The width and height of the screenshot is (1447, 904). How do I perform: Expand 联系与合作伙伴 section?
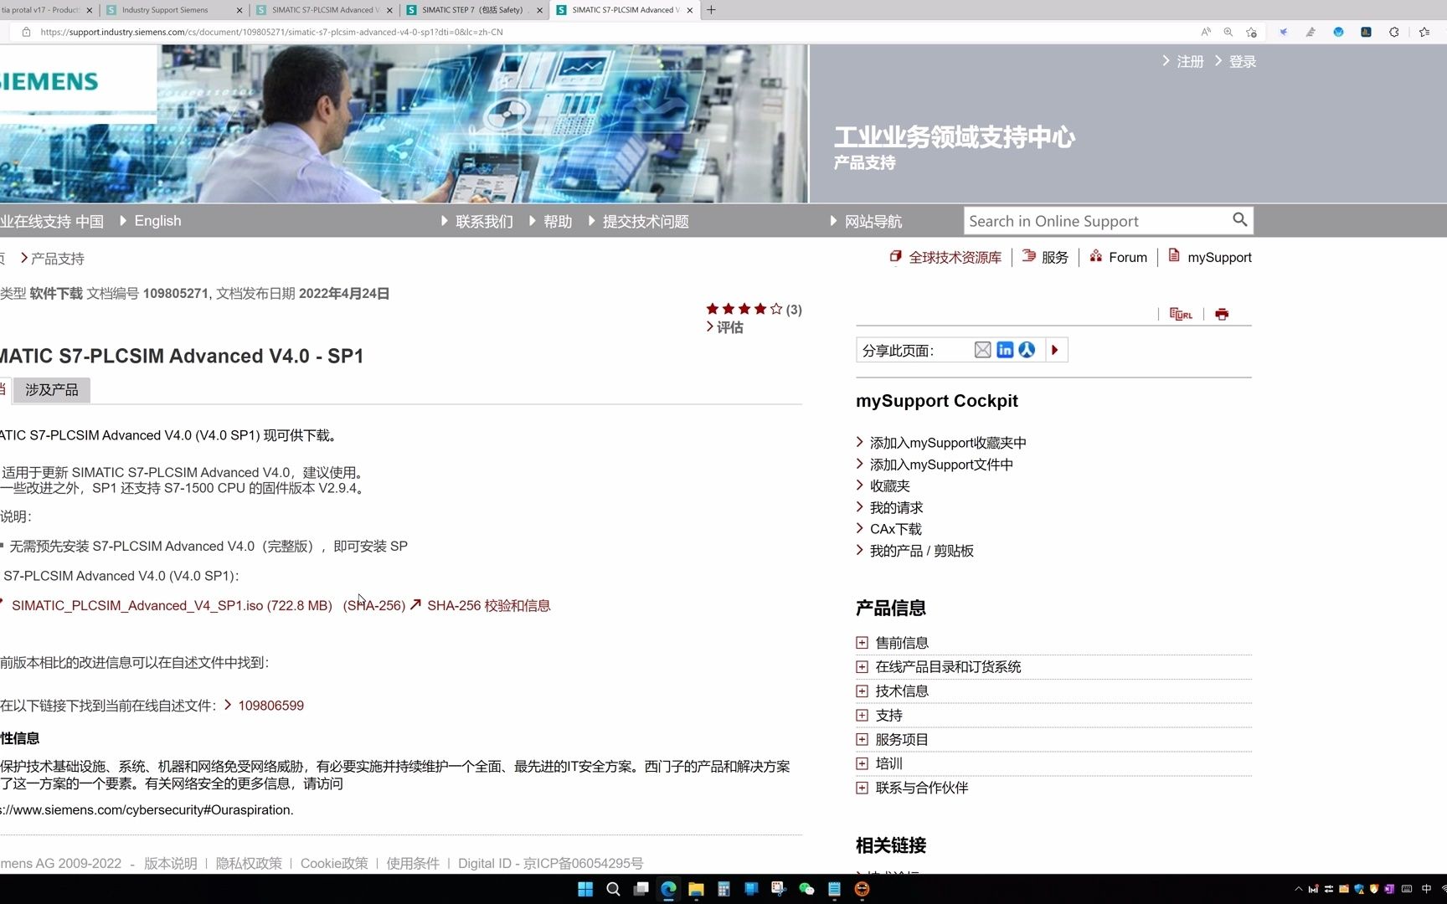click(862, 788)
